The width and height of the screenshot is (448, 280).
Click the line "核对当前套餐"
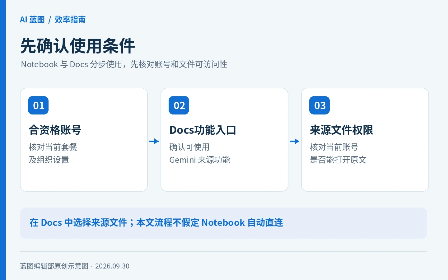pyautogui.click(x=53, y=147)
